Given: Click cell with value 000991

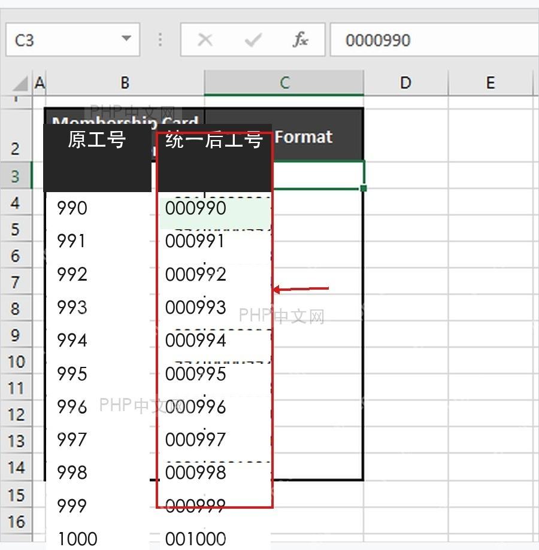Looking at the screenshot, I should pyautogui.click(x=195, y=241).
